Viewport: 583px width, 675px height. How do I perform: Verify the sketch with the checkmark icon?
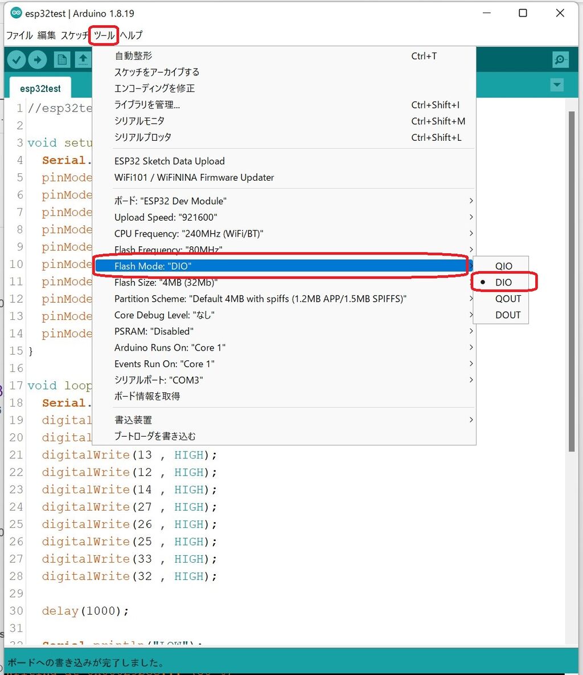point(16,59)
